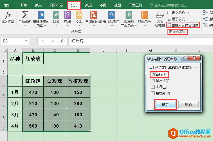Select the 香槟玫瑰 header cell
The image size is (213, 141).
point(78,81)
